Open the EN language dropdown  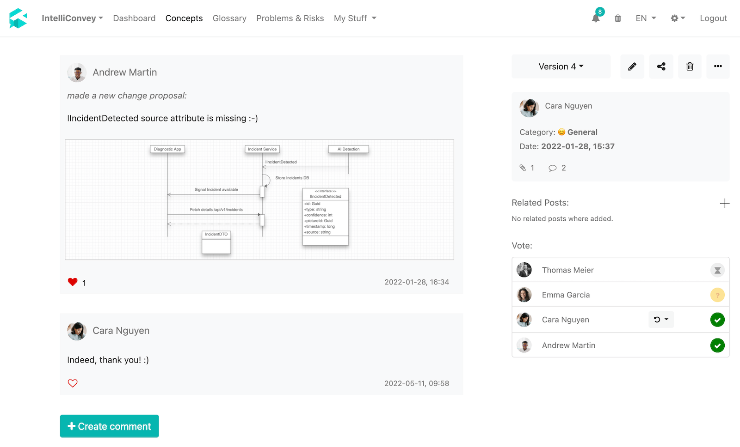[646, 18]
